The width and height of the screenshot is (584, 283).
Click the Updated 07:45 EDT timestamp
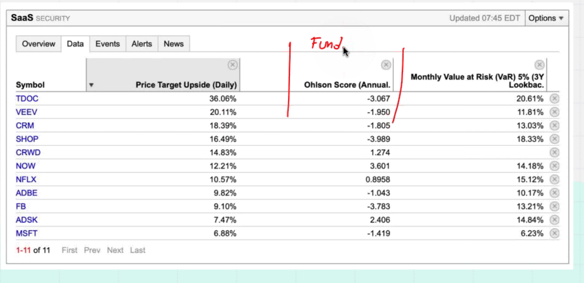click(x=485, y=18)
